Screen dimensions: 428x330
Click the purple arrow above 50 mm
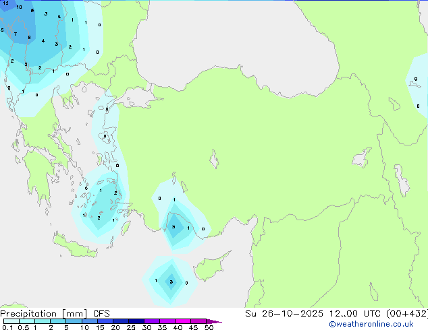pyautogui.click(x=214, y=321)
